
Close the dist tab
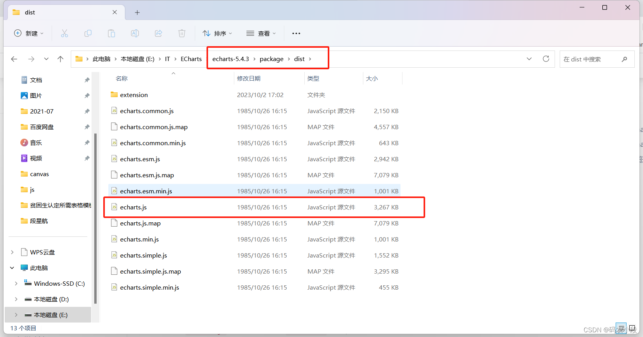coord(115,12)
